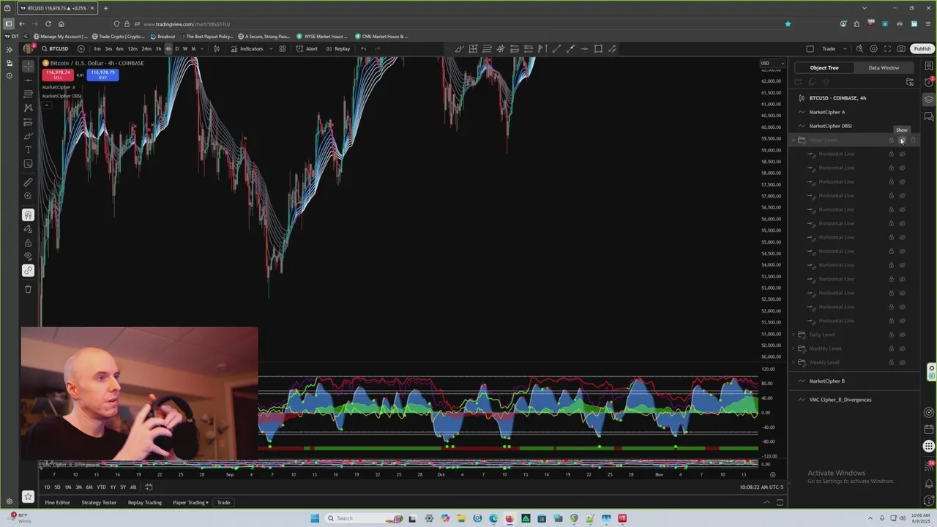The width and height of the screenshot is (937, 527).
Task: Open the Indicators menu
Action: [247, 49]
